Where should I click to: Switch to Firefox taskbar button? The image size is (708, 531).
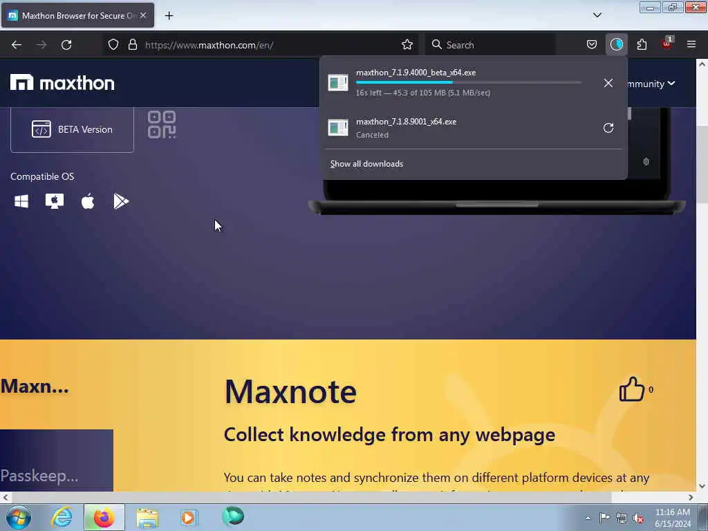coord(104,517)
